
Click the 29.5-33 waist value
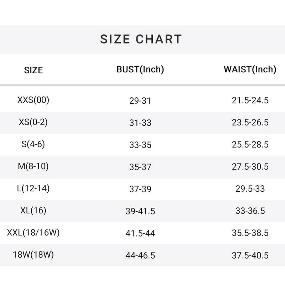coord(250,189)
